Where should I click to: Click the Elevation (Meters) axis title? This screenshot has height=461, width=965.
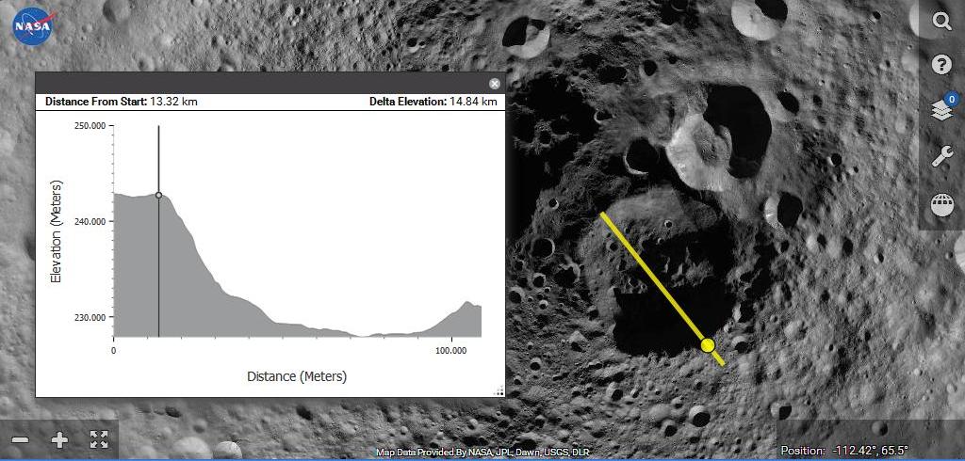tap(56, 231)
